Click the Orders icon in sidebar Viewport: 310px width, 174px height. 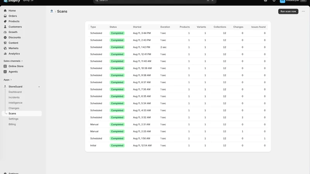pos(5,16)
